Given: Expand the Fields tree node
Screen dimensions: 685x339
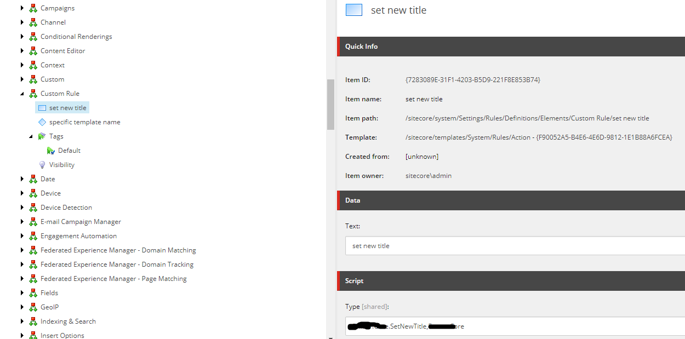Looking at the screenshot, I should (x=22, y=292).
